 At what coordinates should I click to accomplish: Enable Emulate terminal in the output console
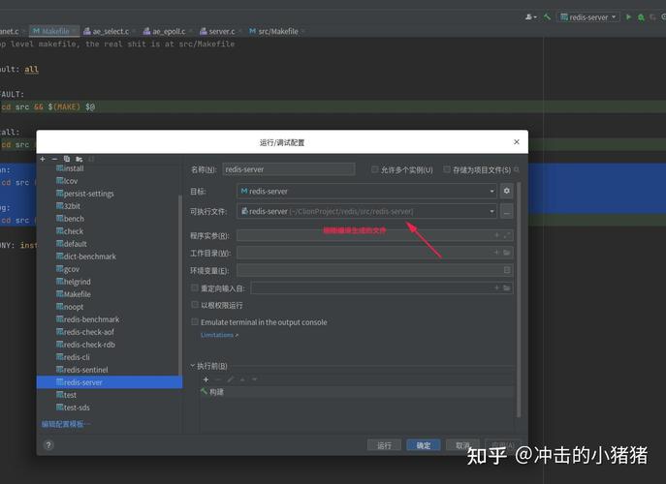tap(195, 322)
